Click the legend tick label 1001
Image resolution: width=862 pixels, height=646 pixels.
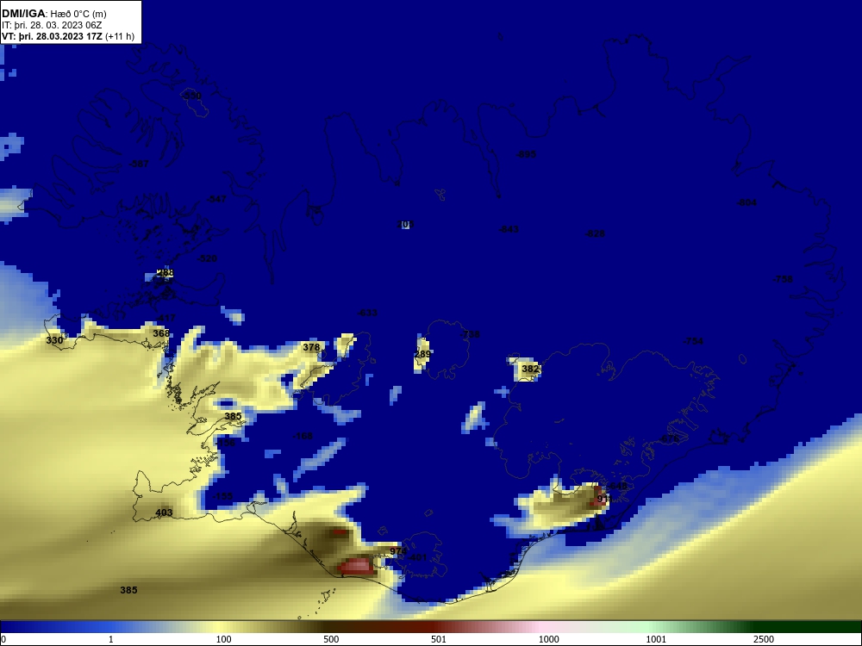[656, 639]
